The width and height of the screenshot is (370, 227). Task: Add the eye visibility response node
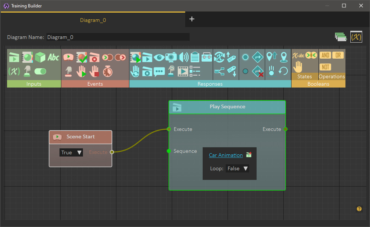(159, 57)
